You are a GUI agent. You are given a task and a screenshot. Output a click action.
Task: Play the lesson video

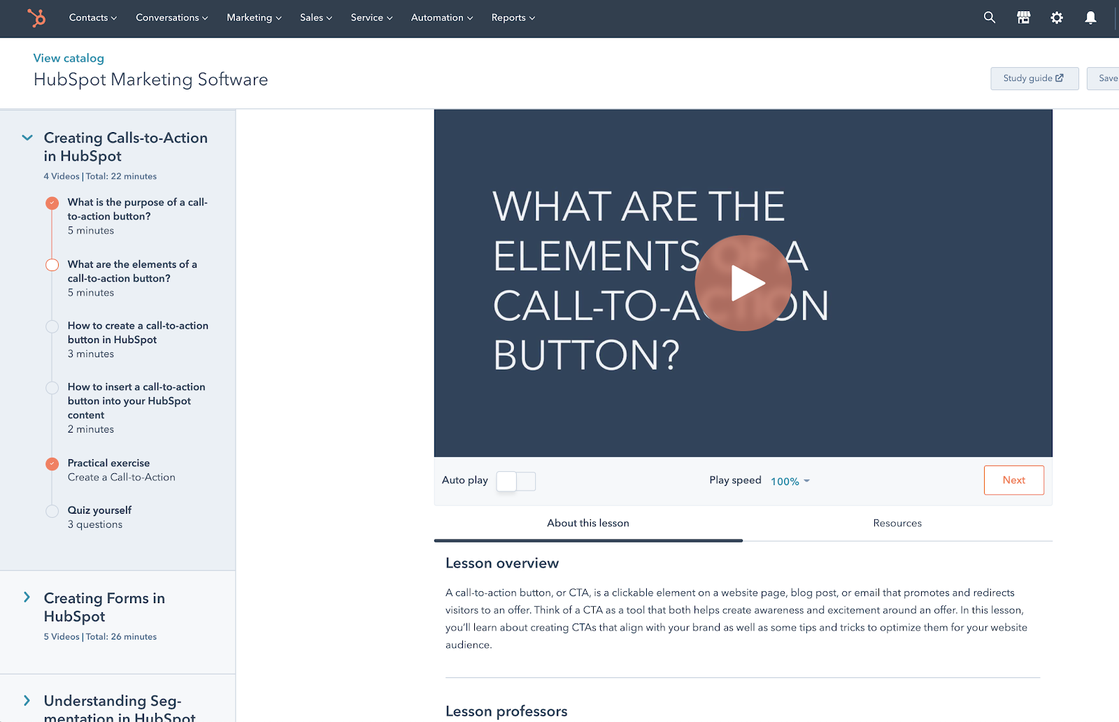[x=743, y=283]
